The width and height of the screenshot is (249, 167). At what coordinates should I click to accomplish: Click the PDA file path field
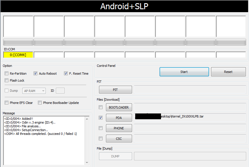[x=190, y=118]
